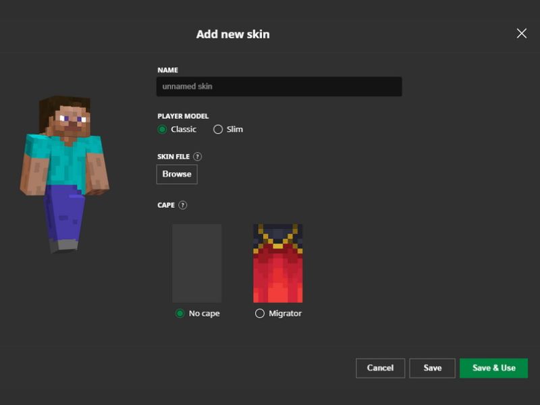The height and width of the screenshot is (405, 540).
Task: Open the Skin File help icon
Action: [197, 157]
